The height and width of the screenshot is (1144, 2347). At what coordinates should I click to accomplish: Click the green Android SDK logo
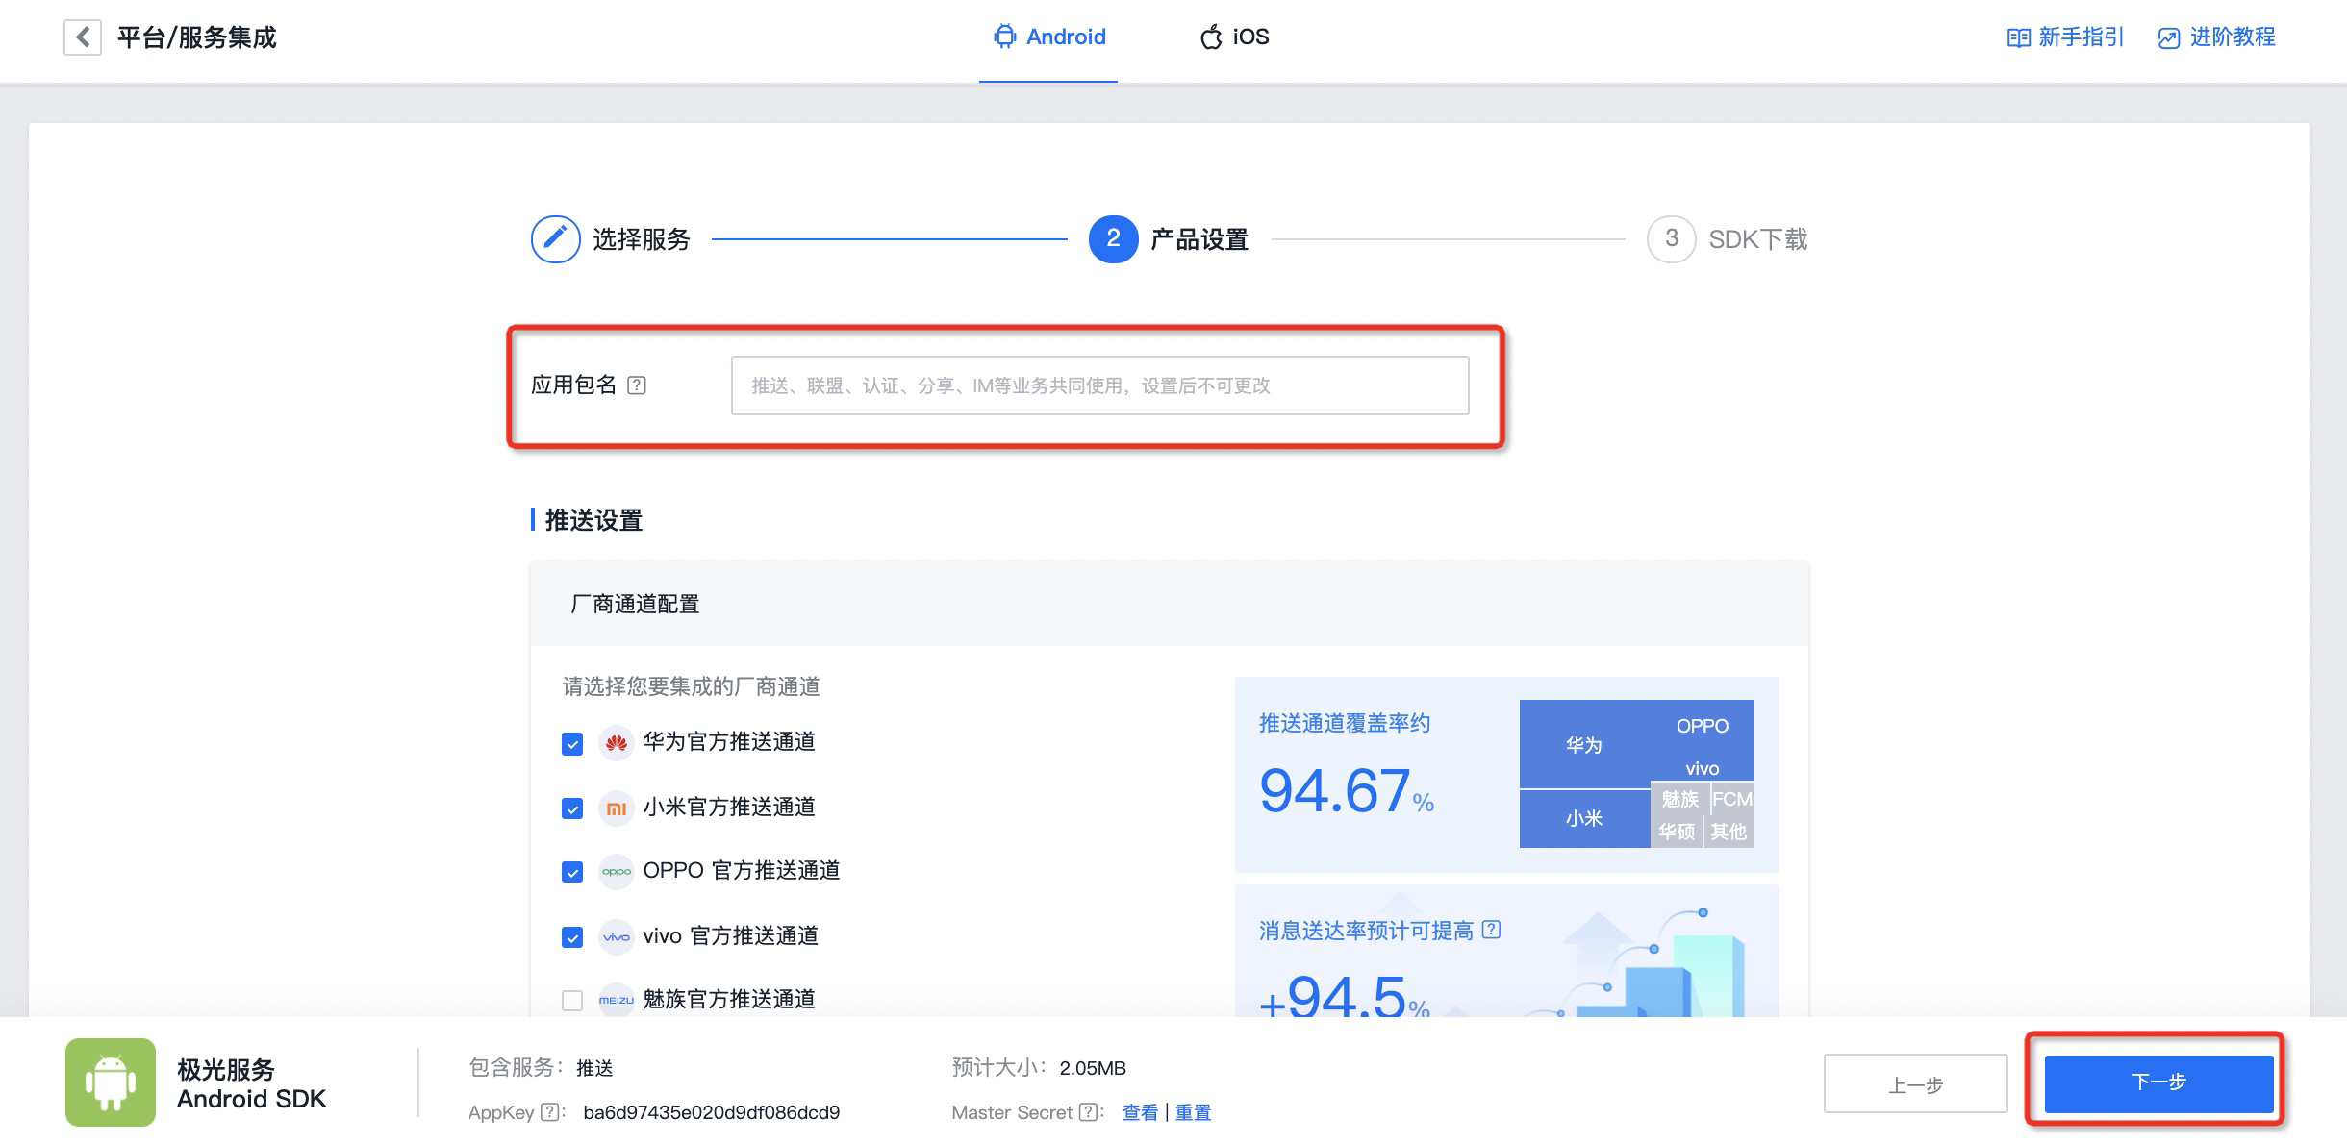click(x=111, y=1082)
